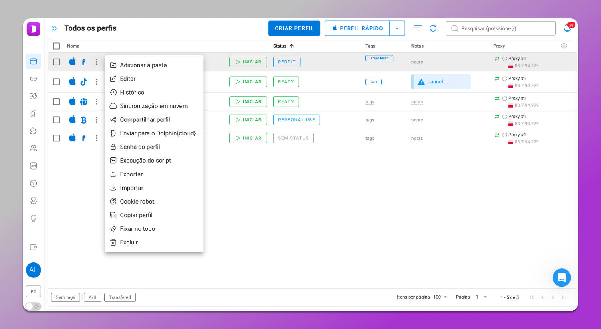Expand the sidebar with double-chevron icon
This screenshot has height=329, width=601.
click(x=54, y=28)
